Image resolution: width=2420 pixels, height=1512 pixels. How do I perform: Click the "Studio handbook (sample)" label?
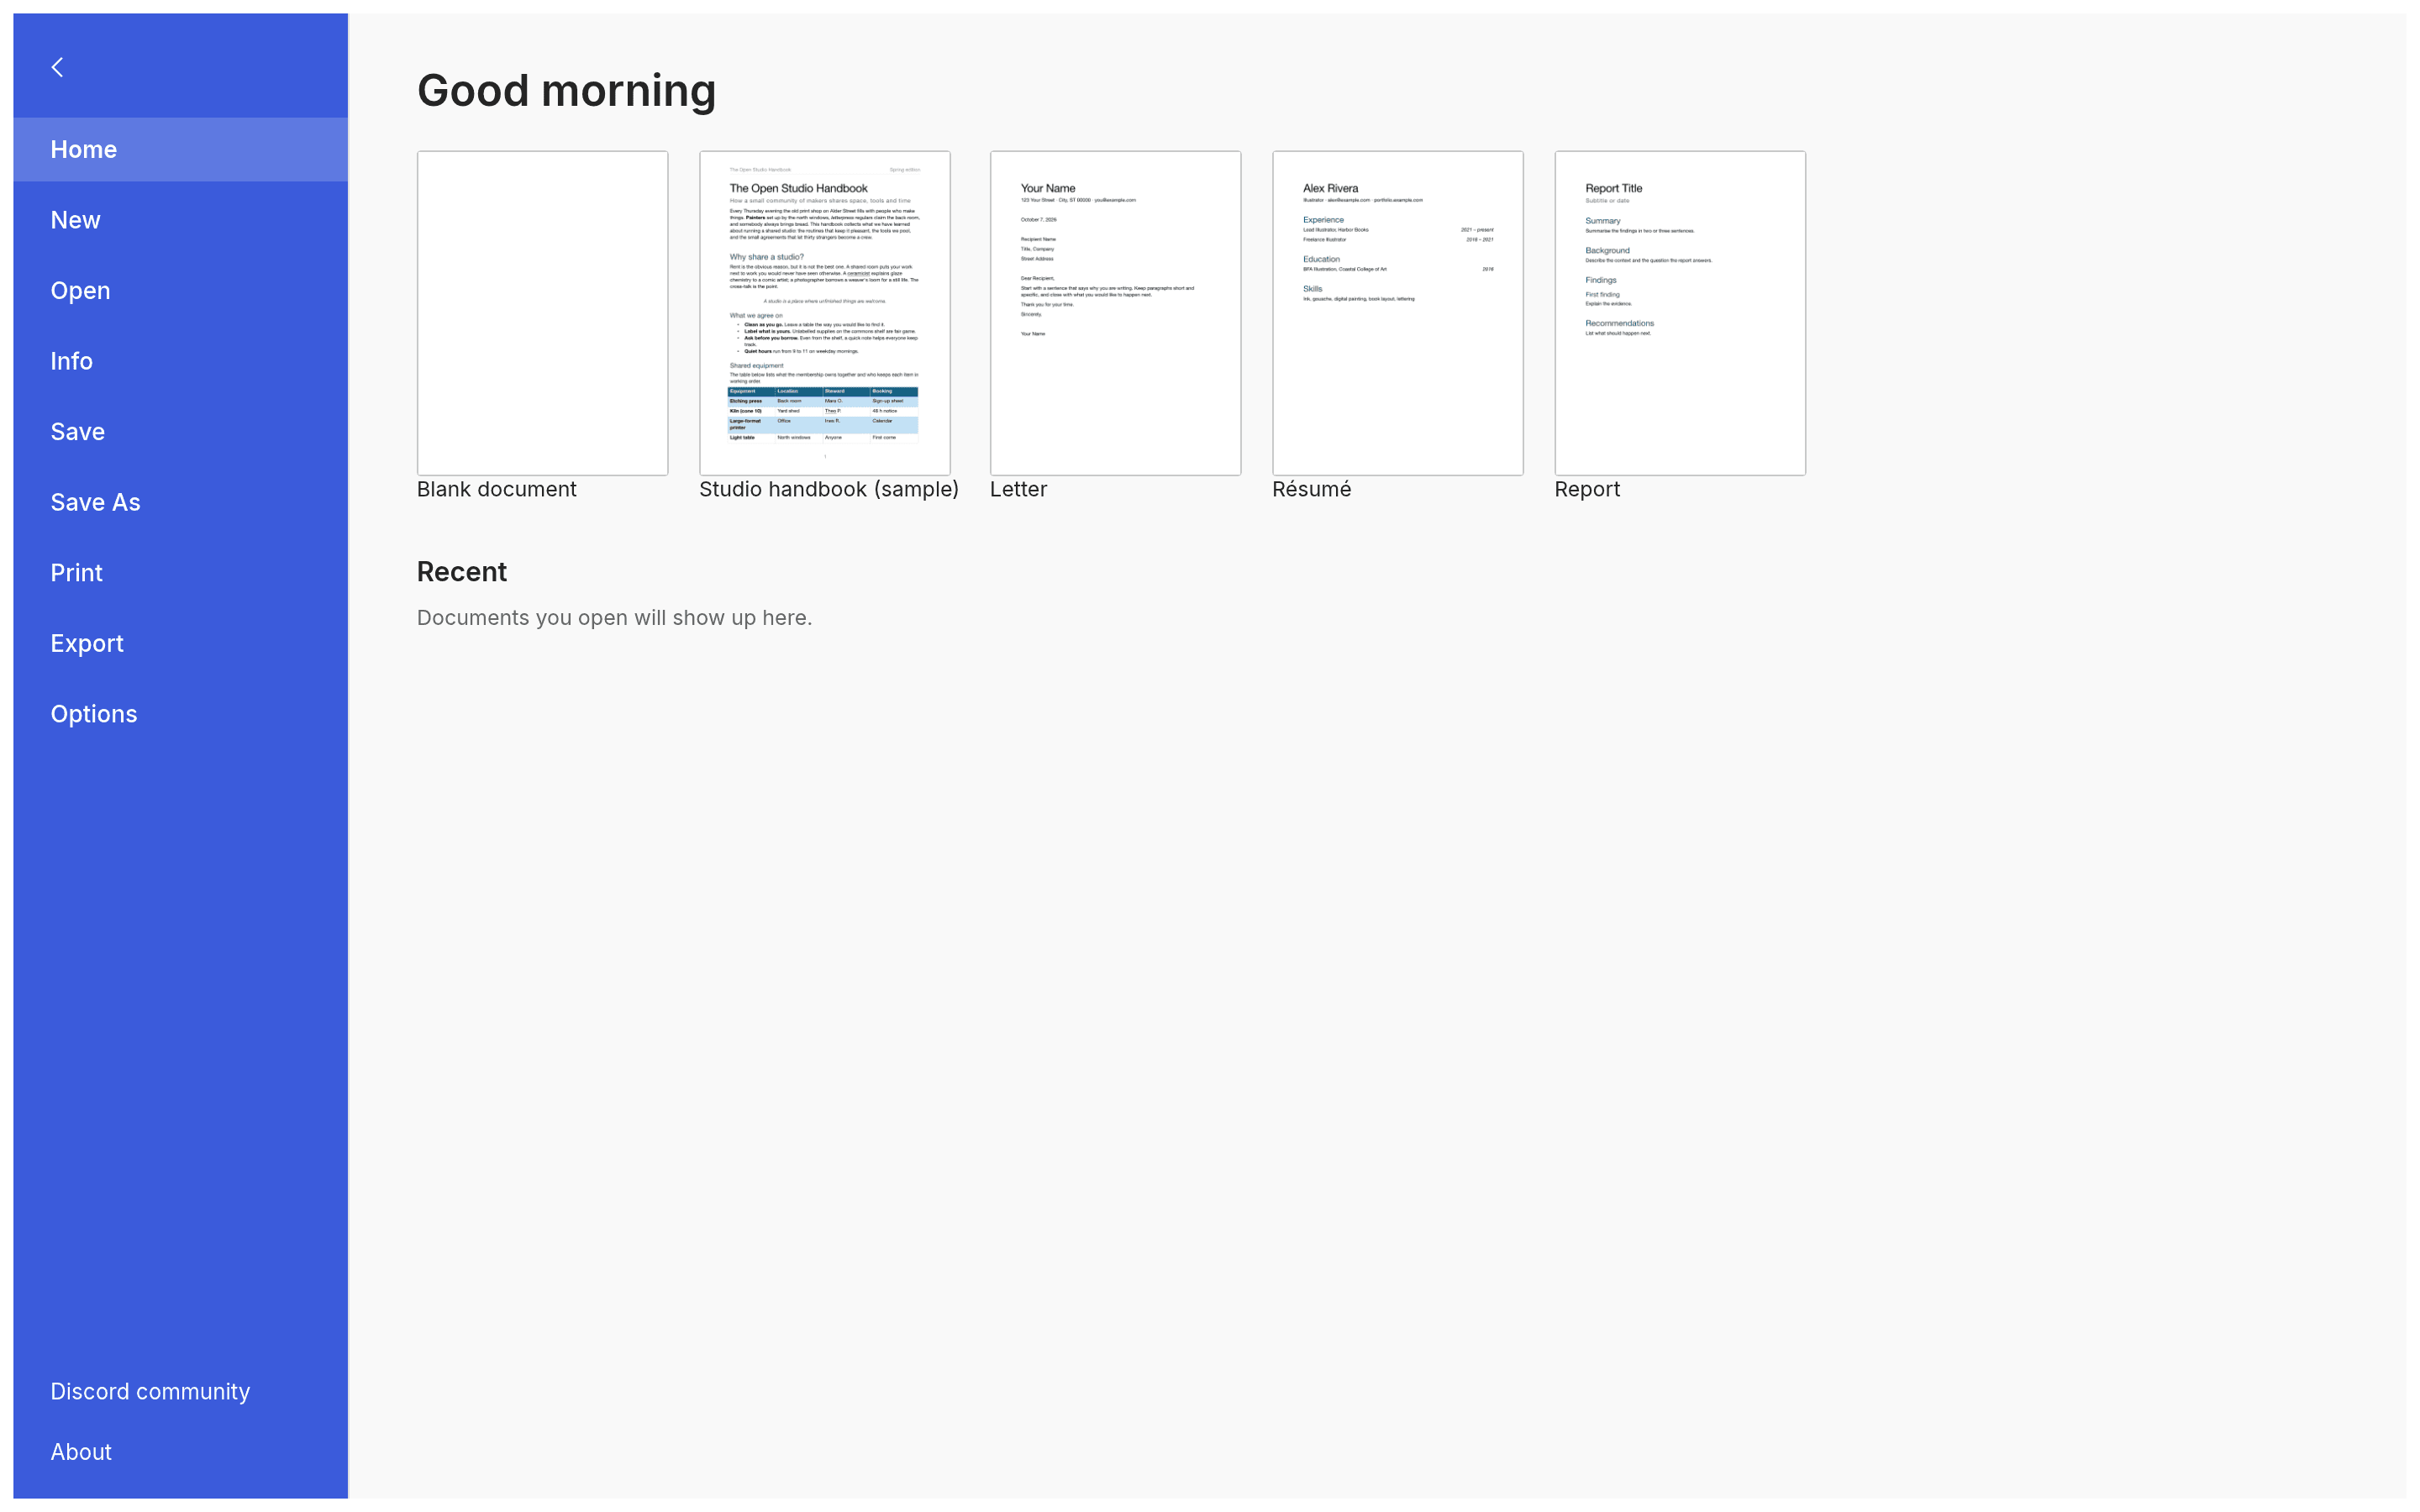click(x=828, y=489)
